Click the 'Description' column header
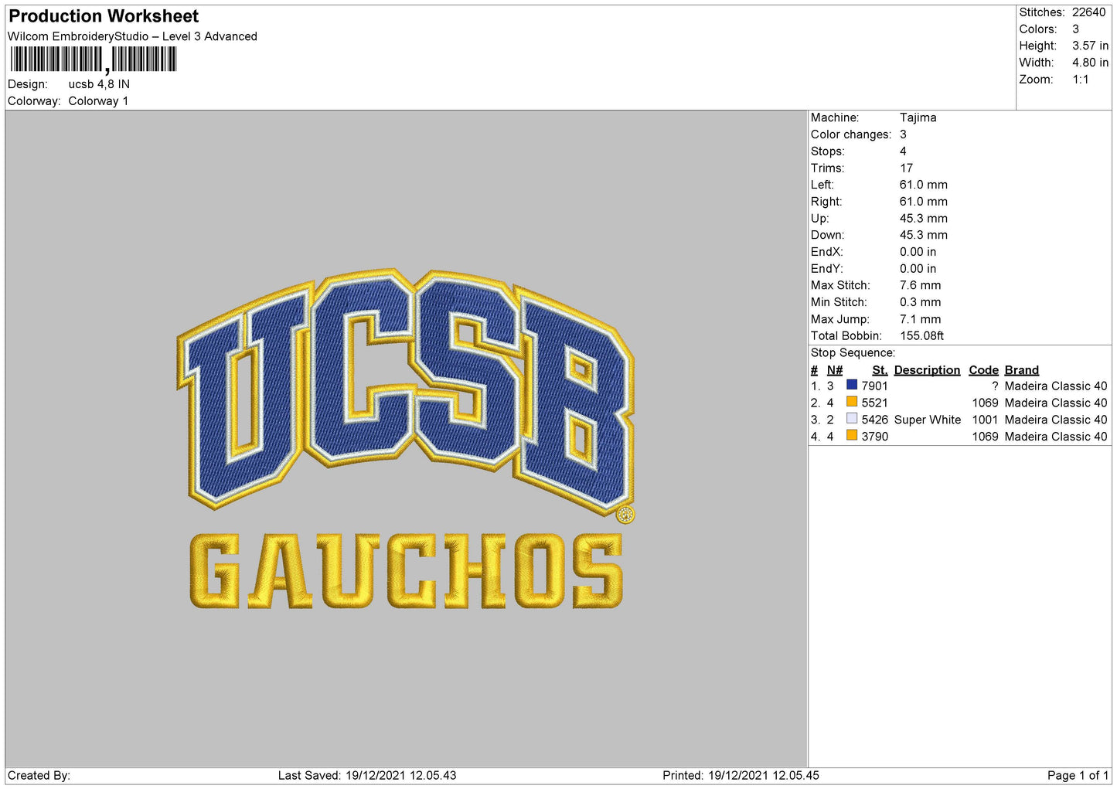The height and width of the screenshot is (789, 1117). pos(927,370)
